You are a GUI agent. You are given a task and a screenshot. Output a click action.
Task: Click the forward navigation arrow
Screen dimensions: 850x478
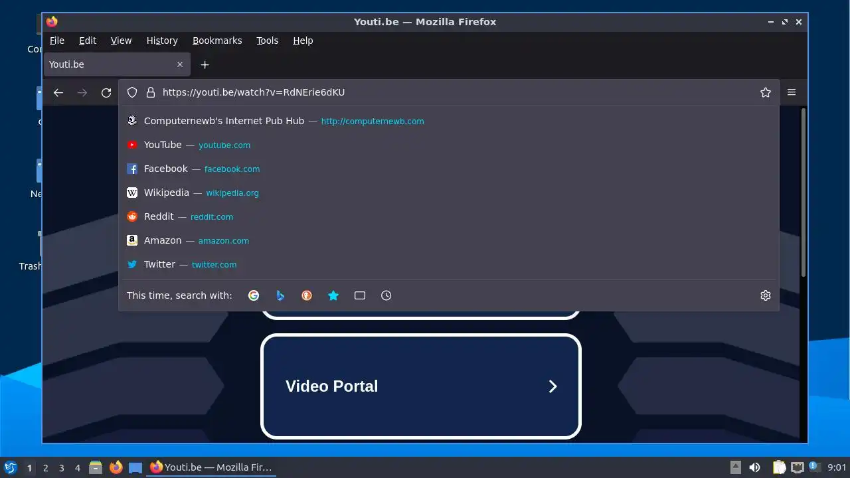pyautogui.click(x=82, y=93)
